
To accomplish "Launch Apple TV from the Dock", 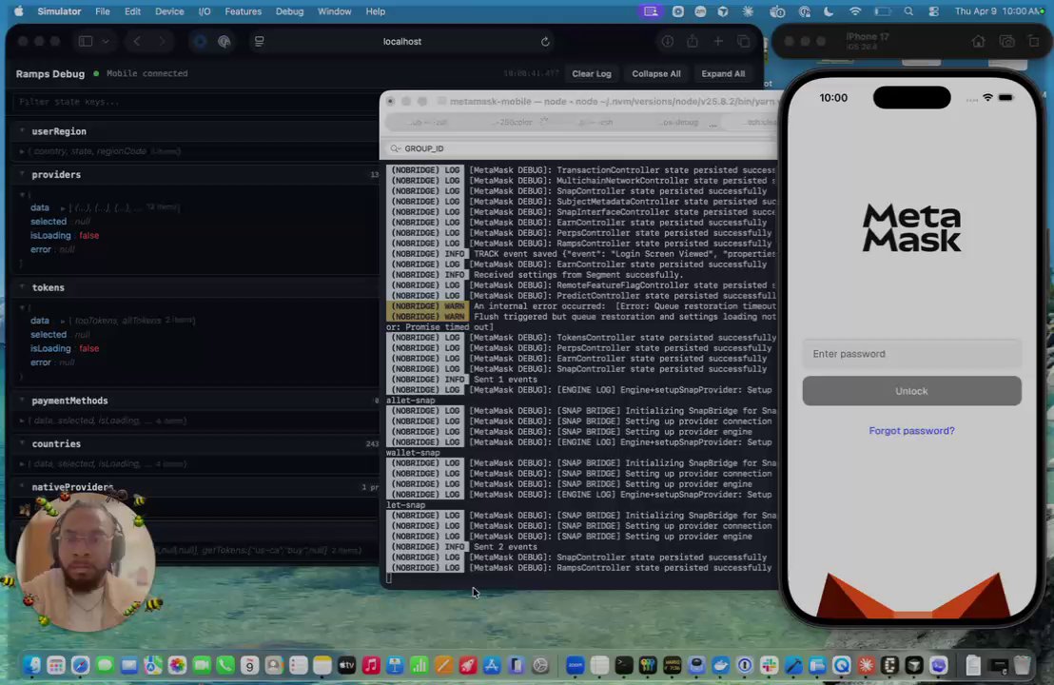I will coord(346,666).
